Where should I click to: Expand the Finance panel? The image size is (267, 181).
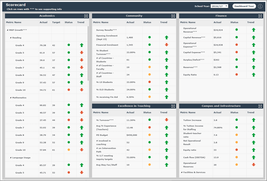pyautogui.click(x=260, y=16)
